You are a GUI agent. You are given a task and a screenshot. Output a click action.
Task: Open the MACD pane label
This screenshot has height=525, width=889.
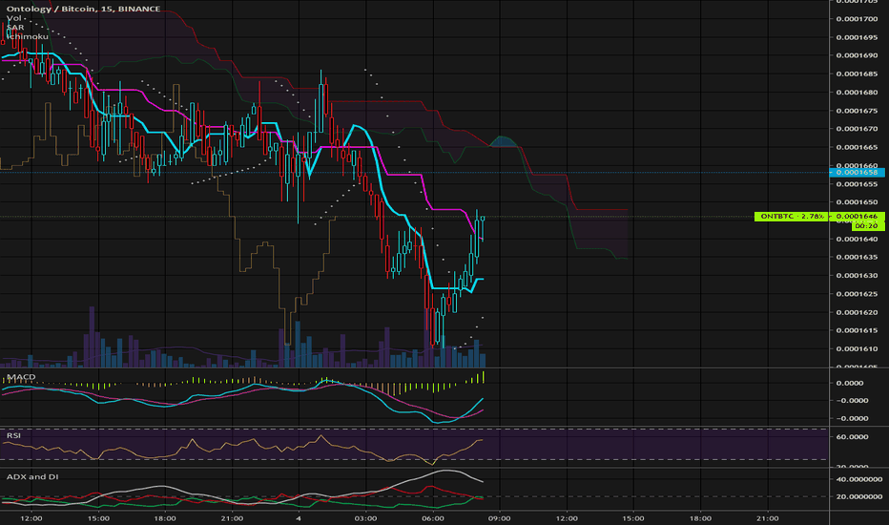tap(21, 377)
